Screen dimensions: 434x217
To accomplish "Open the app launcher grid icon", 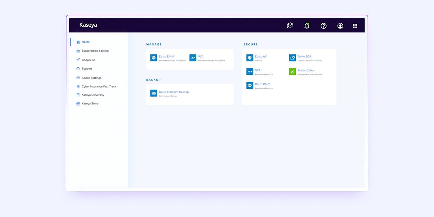I will pyautogui.click(x=355, y=26).
